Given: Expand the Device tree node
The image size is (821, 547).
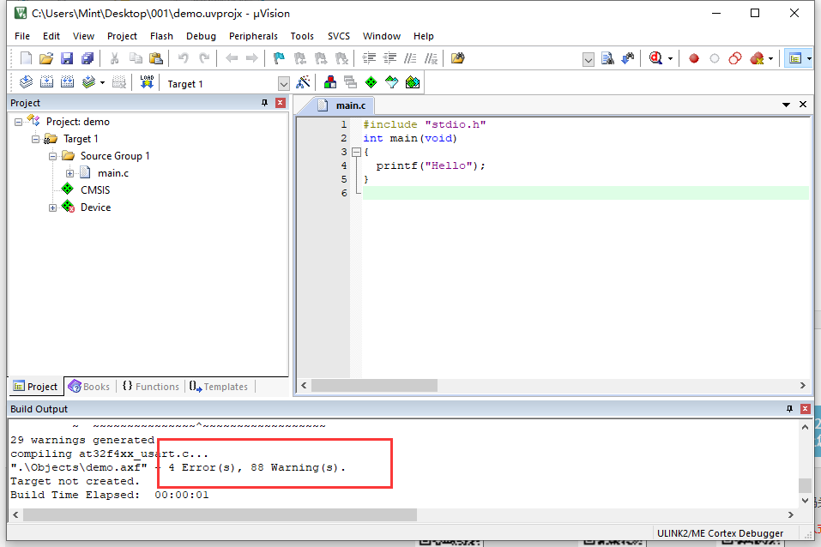Looking at the screenshot, I should [x=53, y=207].
